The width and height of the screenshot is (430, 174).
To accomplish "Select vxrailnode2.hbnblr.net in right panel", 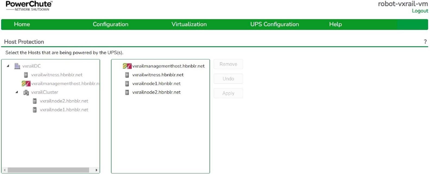I will coord(156,92).
